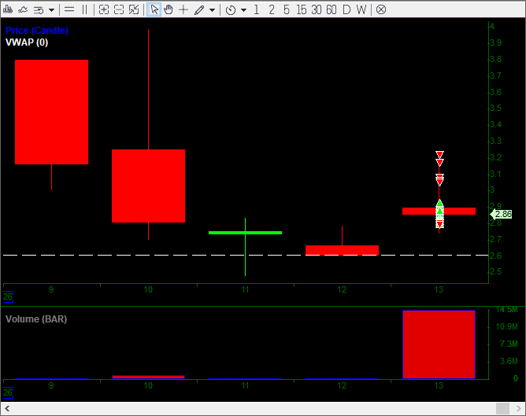Click the 3.9 price axis label

496,42
